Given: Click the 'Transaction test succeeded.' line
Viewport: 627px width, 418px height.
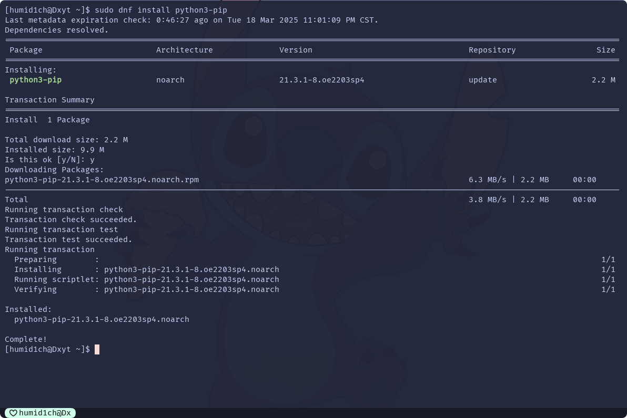Looking at the screenshot, I should (68, 239).
